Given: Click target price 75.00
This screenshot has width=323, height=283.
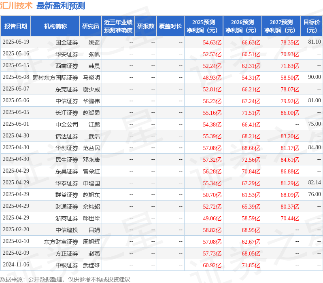Looking at the screenshot, I should click(x=314, y=124).
